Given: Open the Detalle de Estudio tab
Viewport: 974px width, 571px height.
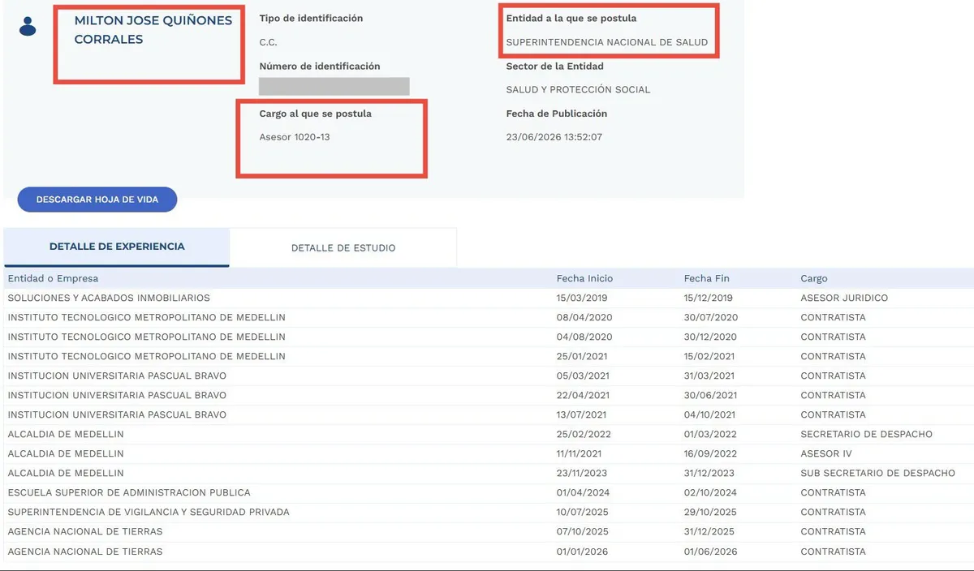Looking at the screenshot, I should [x=343, y=247].
